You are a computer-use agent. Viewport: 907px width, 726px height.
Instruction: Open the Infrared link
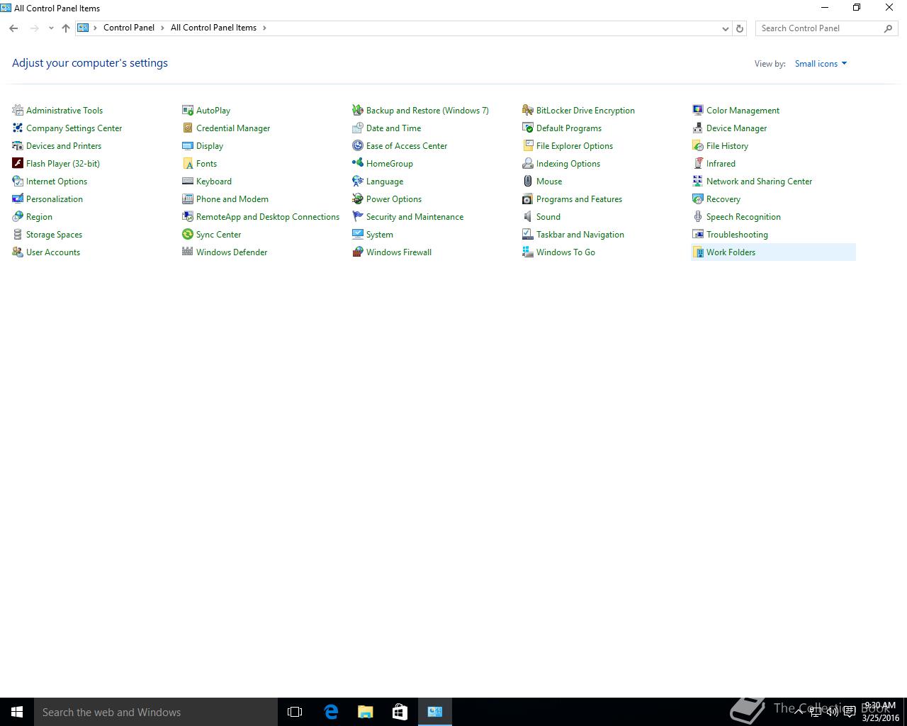click(x=721, y=164)
